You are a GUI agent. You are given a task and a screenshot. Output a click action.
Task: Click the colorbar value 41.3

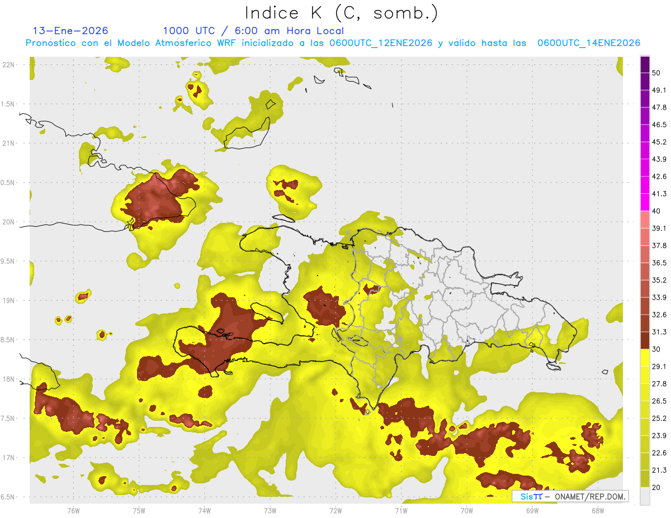point(659,194)
